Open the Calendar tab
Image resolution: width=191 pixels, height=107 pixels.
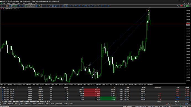coord(34,104)
